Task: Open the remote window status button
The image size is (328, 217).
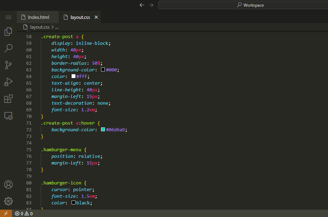Action: pos(6,213)
